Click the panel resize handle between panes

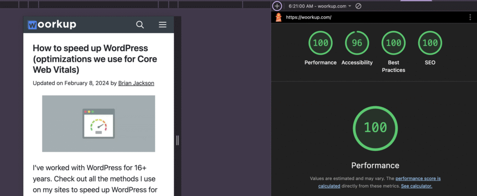click(177, 140)
